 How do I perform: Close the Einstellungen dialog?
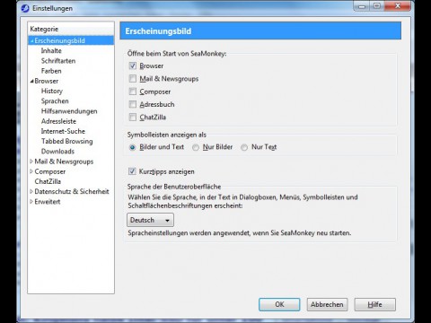tap(398, 6)
